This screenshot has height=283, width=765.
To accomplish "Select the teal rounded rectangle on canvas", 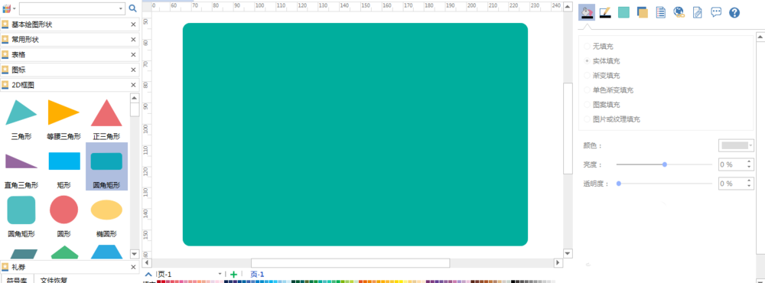I will click(355, 135).
